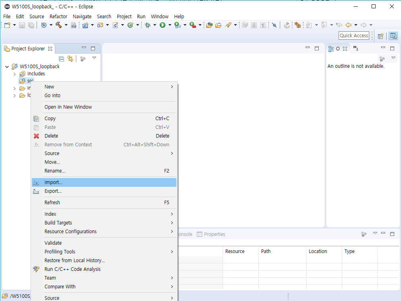401x301 pixels.
Task: Switch to the Properties tab
Action: pos(211,234)
